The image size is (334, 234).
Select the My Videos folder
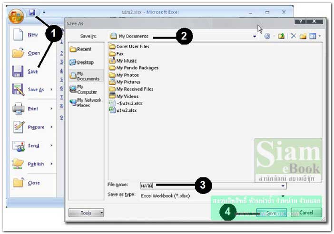(124, 96)
